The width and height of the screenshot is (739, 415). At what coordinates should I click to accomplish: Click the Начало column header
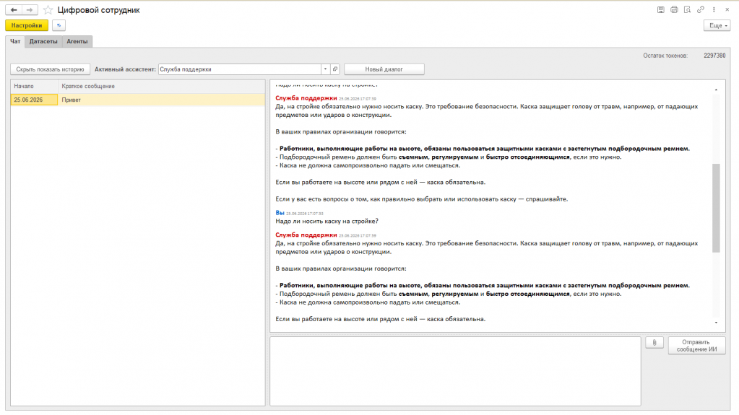tap(35, 86)
